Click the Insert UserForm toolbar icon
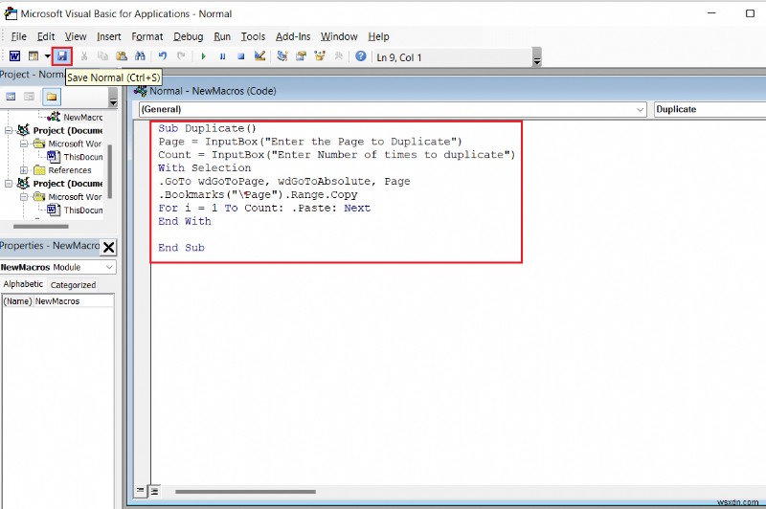Image resolution: width=766 pixels, height=509 pixels. [x=34, y=56]
